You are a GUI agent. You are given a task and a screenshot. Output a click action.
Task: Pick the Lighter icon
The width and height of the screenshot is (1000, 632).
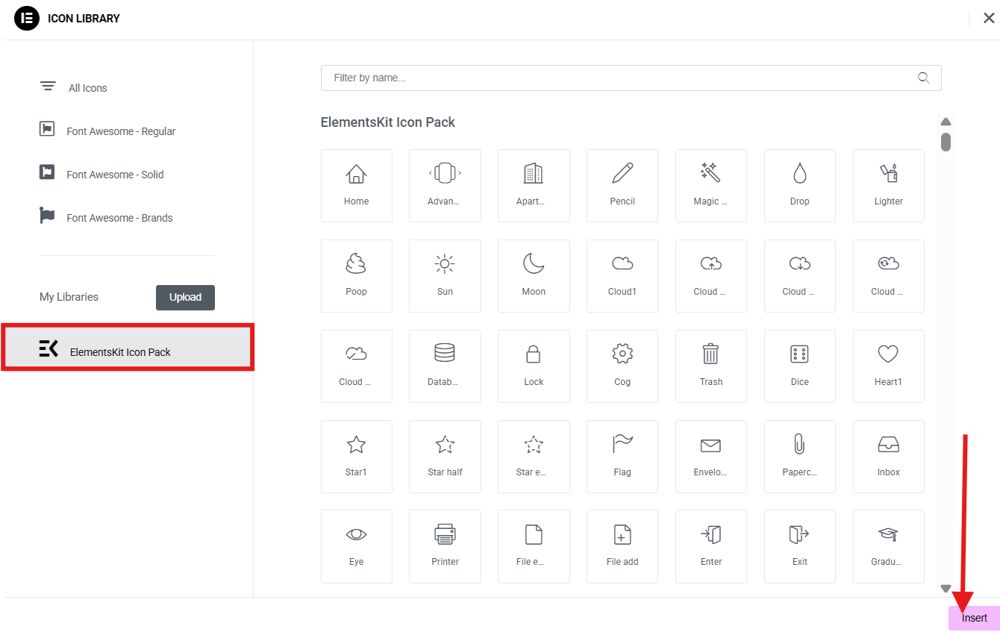point(888,185)
